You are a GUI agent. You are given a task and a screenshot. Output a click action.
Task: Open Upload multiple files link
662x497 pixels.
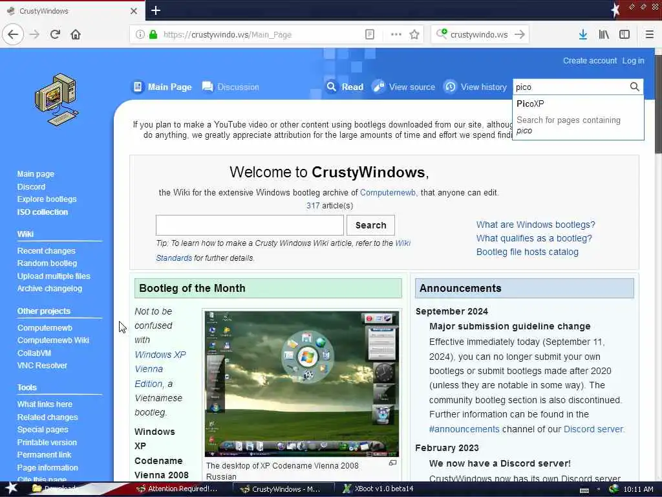click(x=54, y=276)
